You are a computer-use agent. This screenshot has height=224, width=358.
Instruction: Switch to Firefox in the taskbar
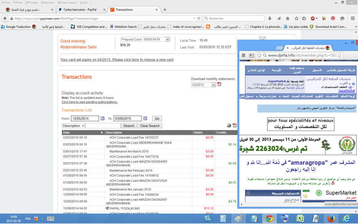point(331,218)
